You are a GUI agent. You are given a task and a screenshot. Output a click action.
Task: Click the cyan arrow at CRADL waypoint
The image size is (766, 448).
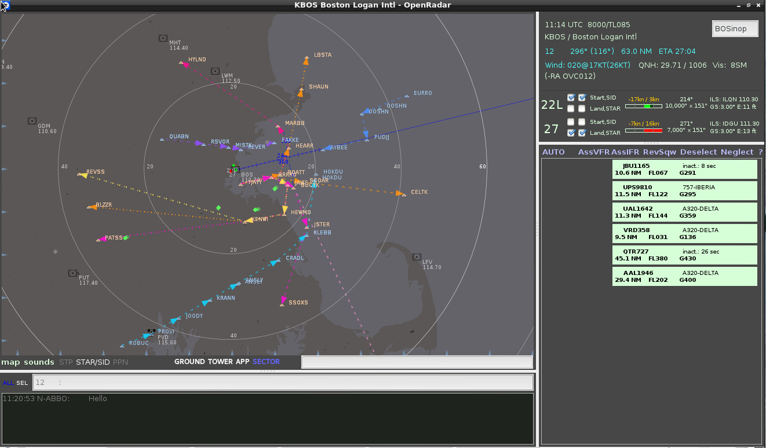coord(274,262)
